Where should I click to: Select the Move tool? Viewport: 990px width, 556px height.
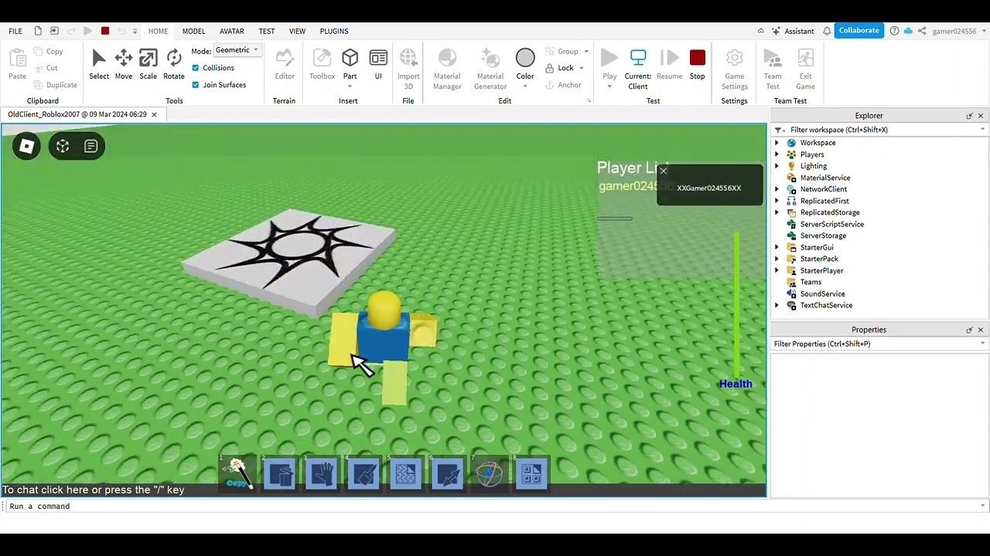(124, 64)
